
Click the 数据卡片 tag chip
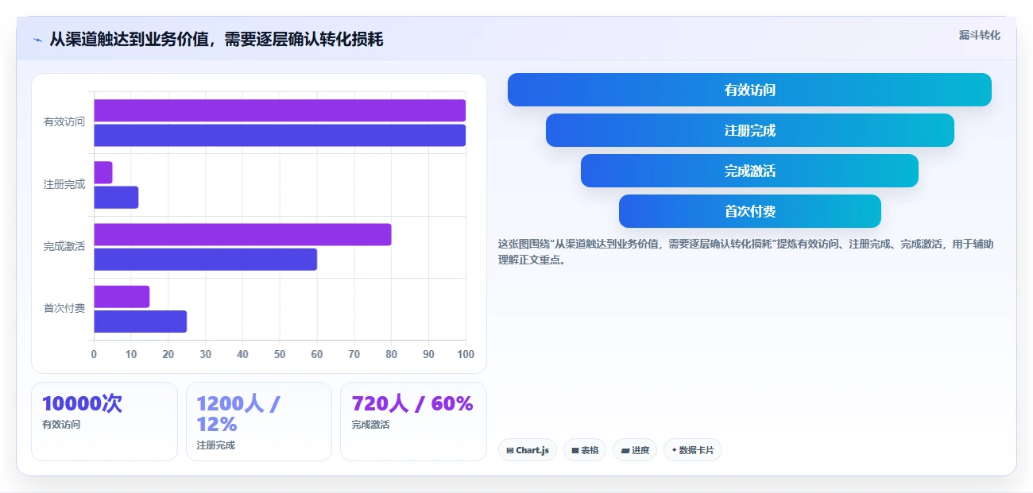click(x=693, y=450)
